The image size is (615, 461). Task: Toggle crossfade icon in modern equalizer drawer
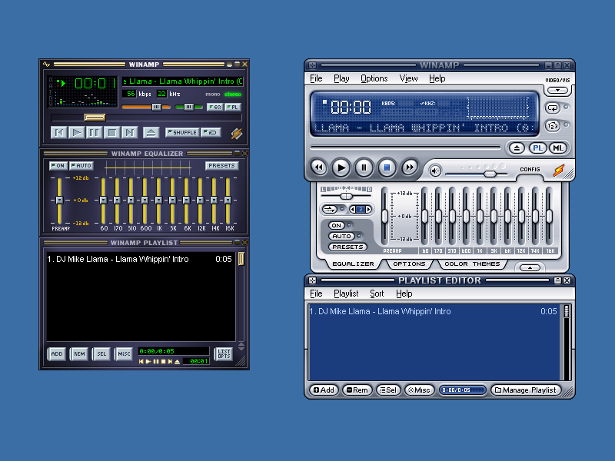(x=330, y=209)
